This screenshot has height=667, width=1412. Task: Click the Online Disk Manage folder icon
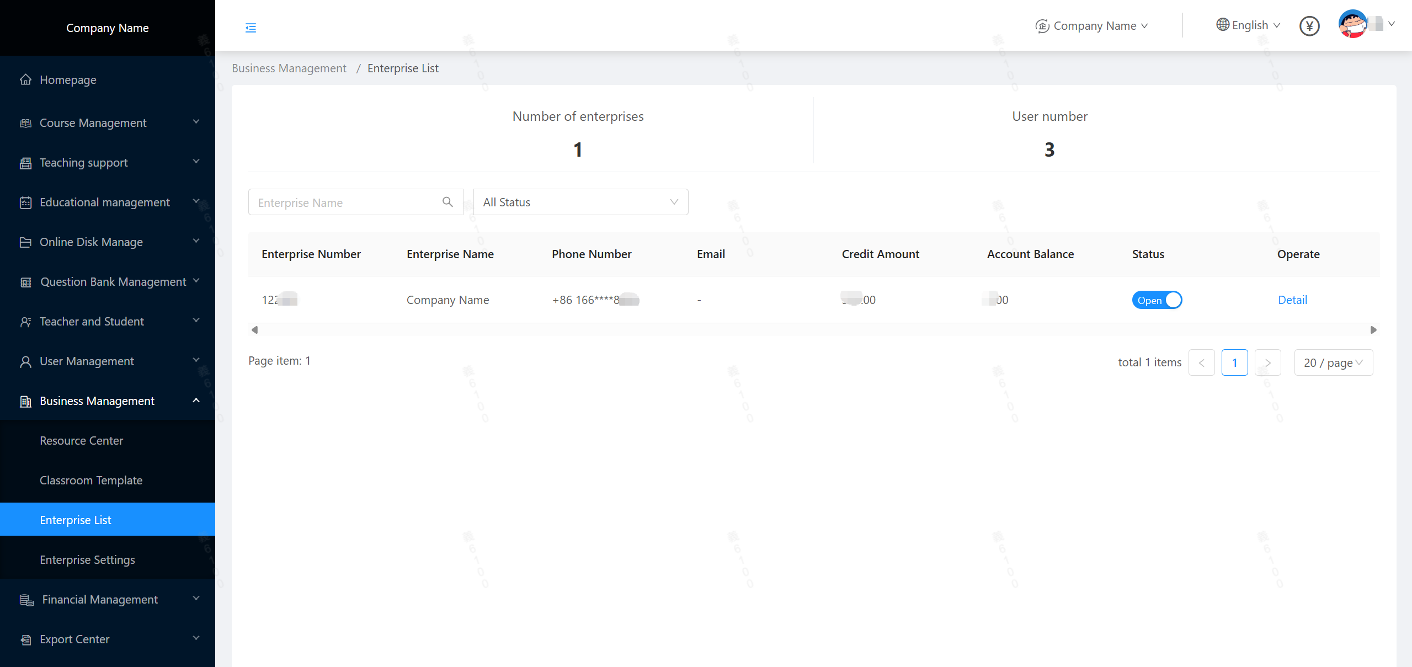25,242
